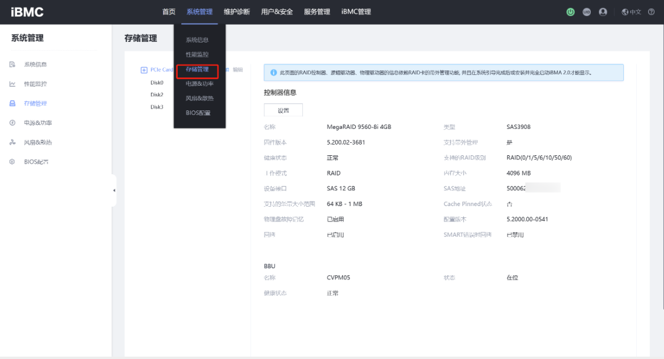
Task: Select Disk2 in the storage tree
Action: click(x=156, y=95)
